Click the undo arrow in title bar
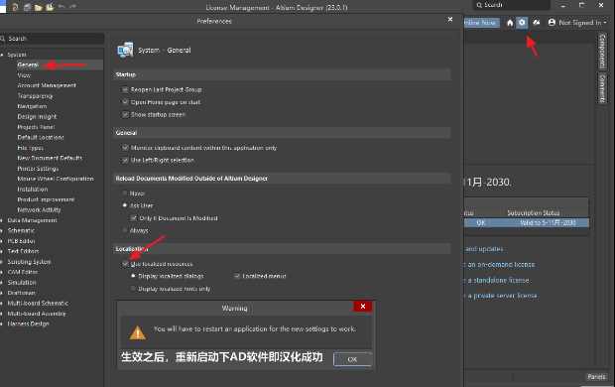Screen dimensions: 615x387 point(61,7)
